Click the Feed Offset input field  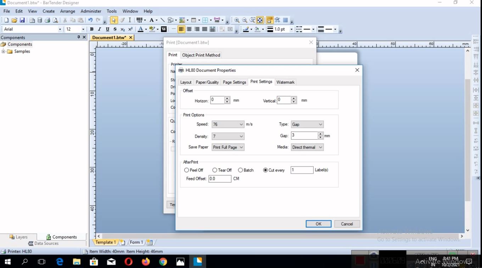(x=220, y=179)
